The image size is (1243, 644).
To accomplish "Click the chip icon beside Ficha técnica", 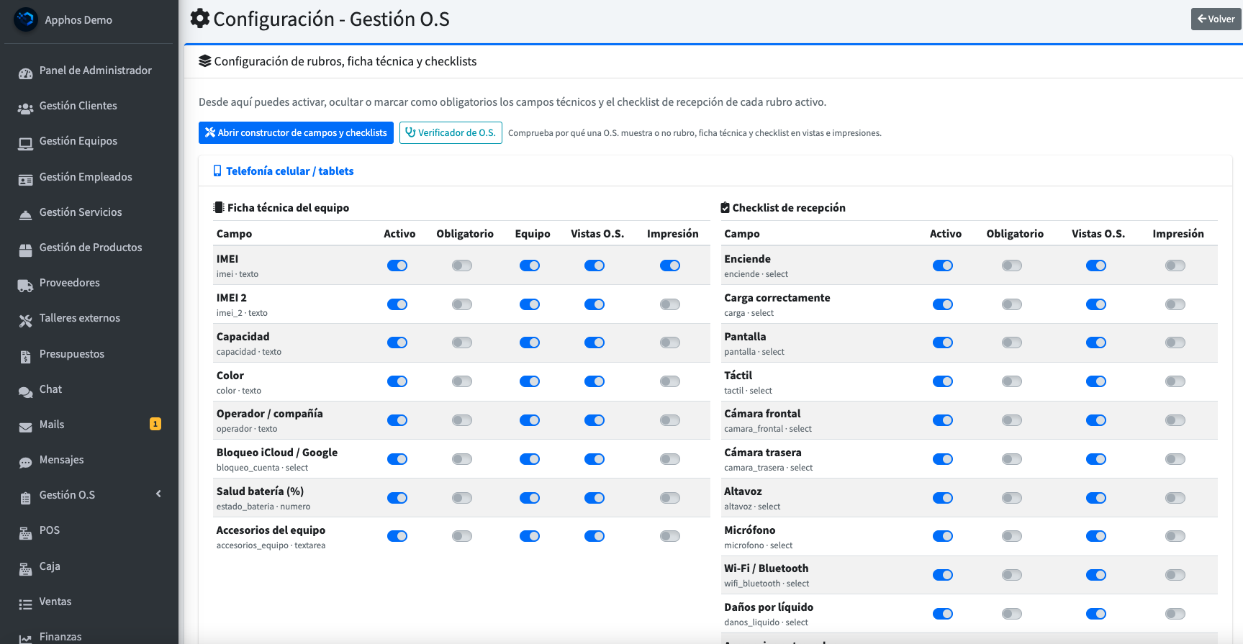I will [219, 207].
